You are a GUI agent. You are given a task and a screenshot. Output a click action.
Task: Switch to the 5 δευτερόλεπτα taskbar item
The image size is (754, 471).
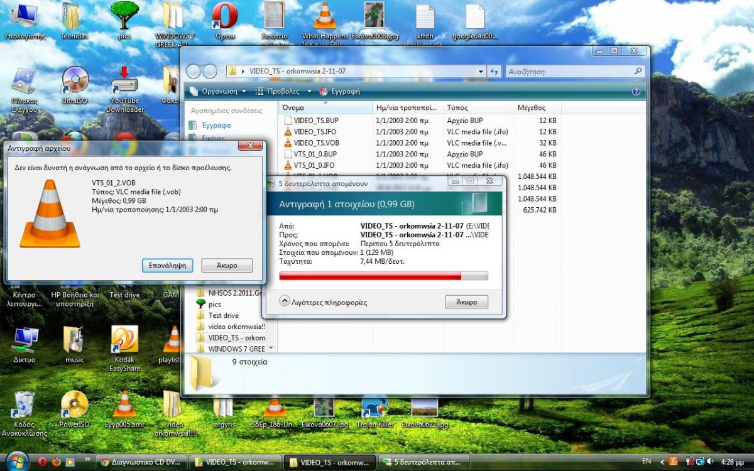pyautogui.click(x=425, y=462)
